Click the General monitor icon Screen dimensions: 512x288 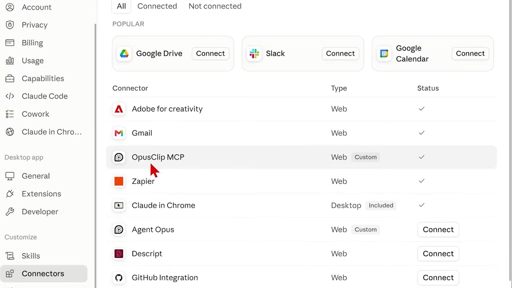click(x=10, y=176)
